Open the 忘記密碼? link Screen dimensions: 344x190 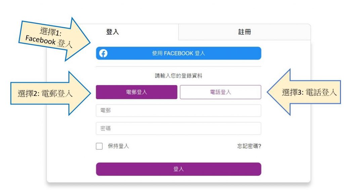(x=249, y=146)
